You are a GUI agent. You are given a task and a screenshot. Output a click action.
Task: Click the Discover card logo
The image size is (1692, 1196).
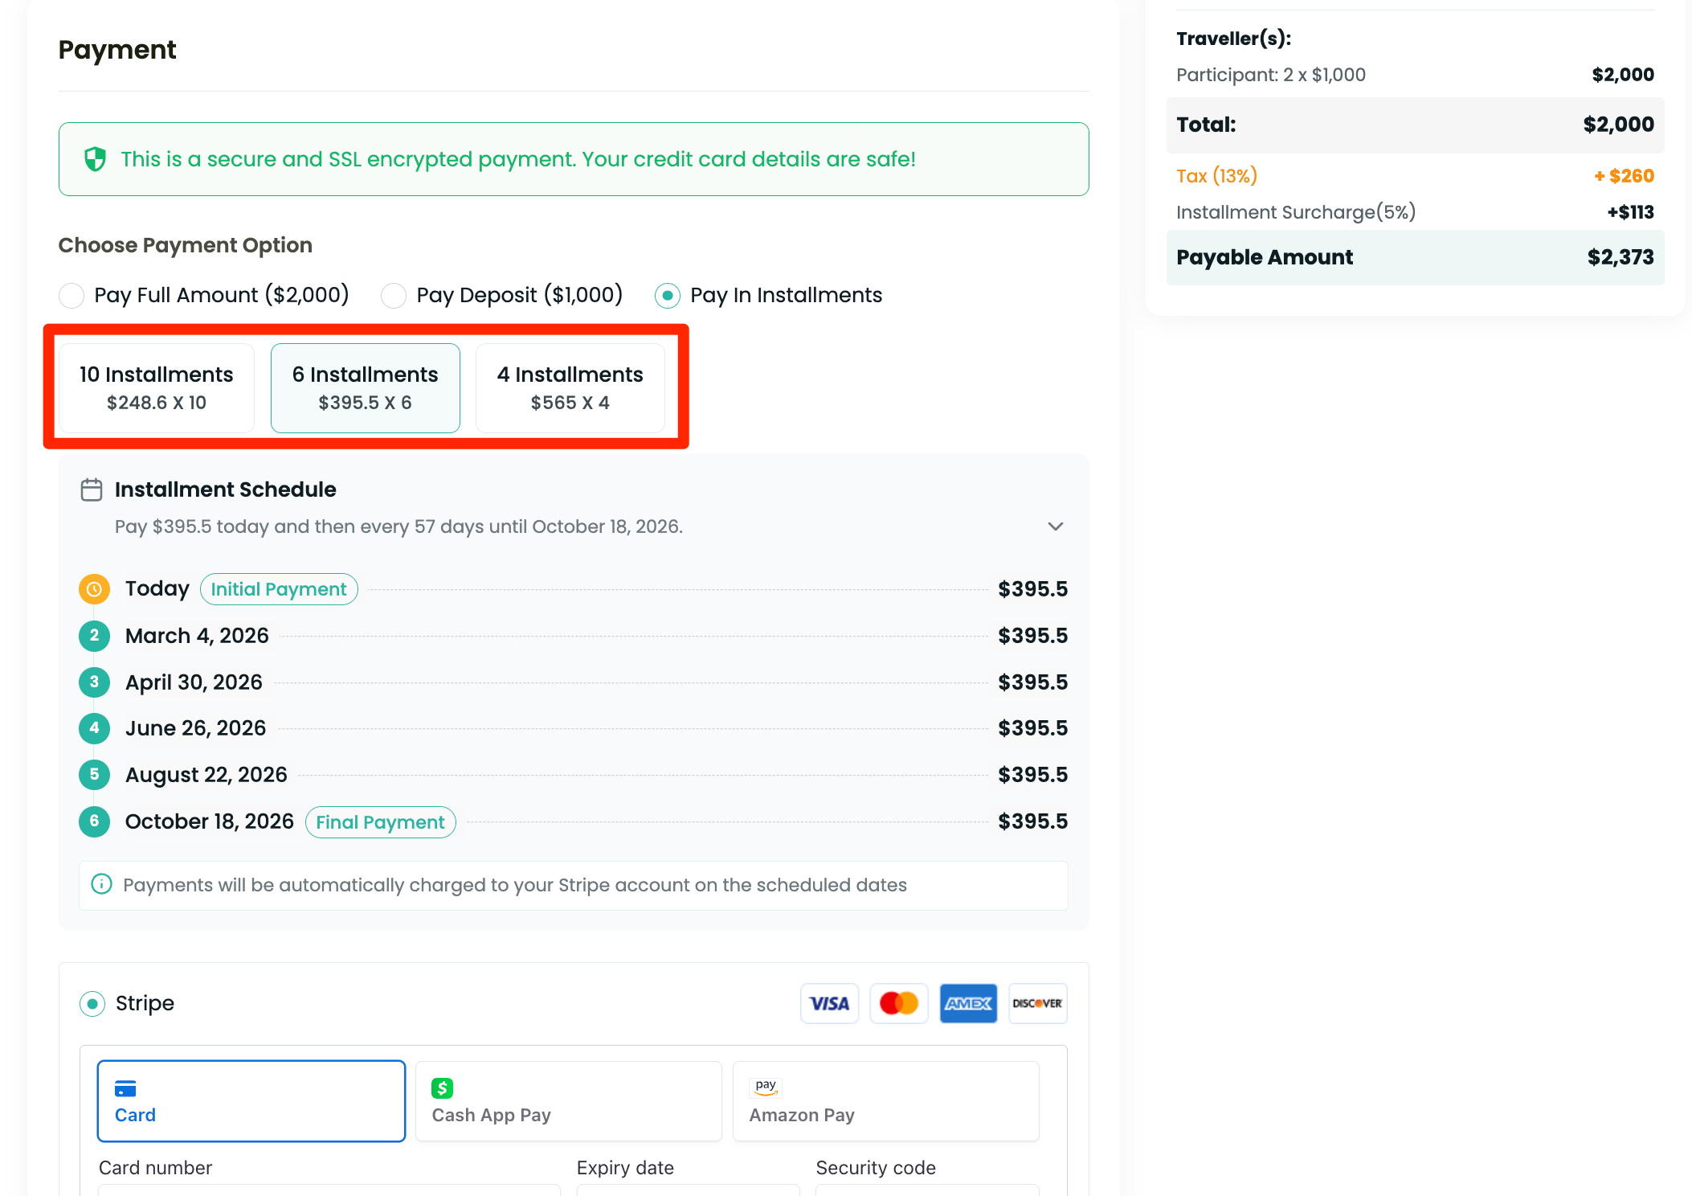click(1036, 1003)
